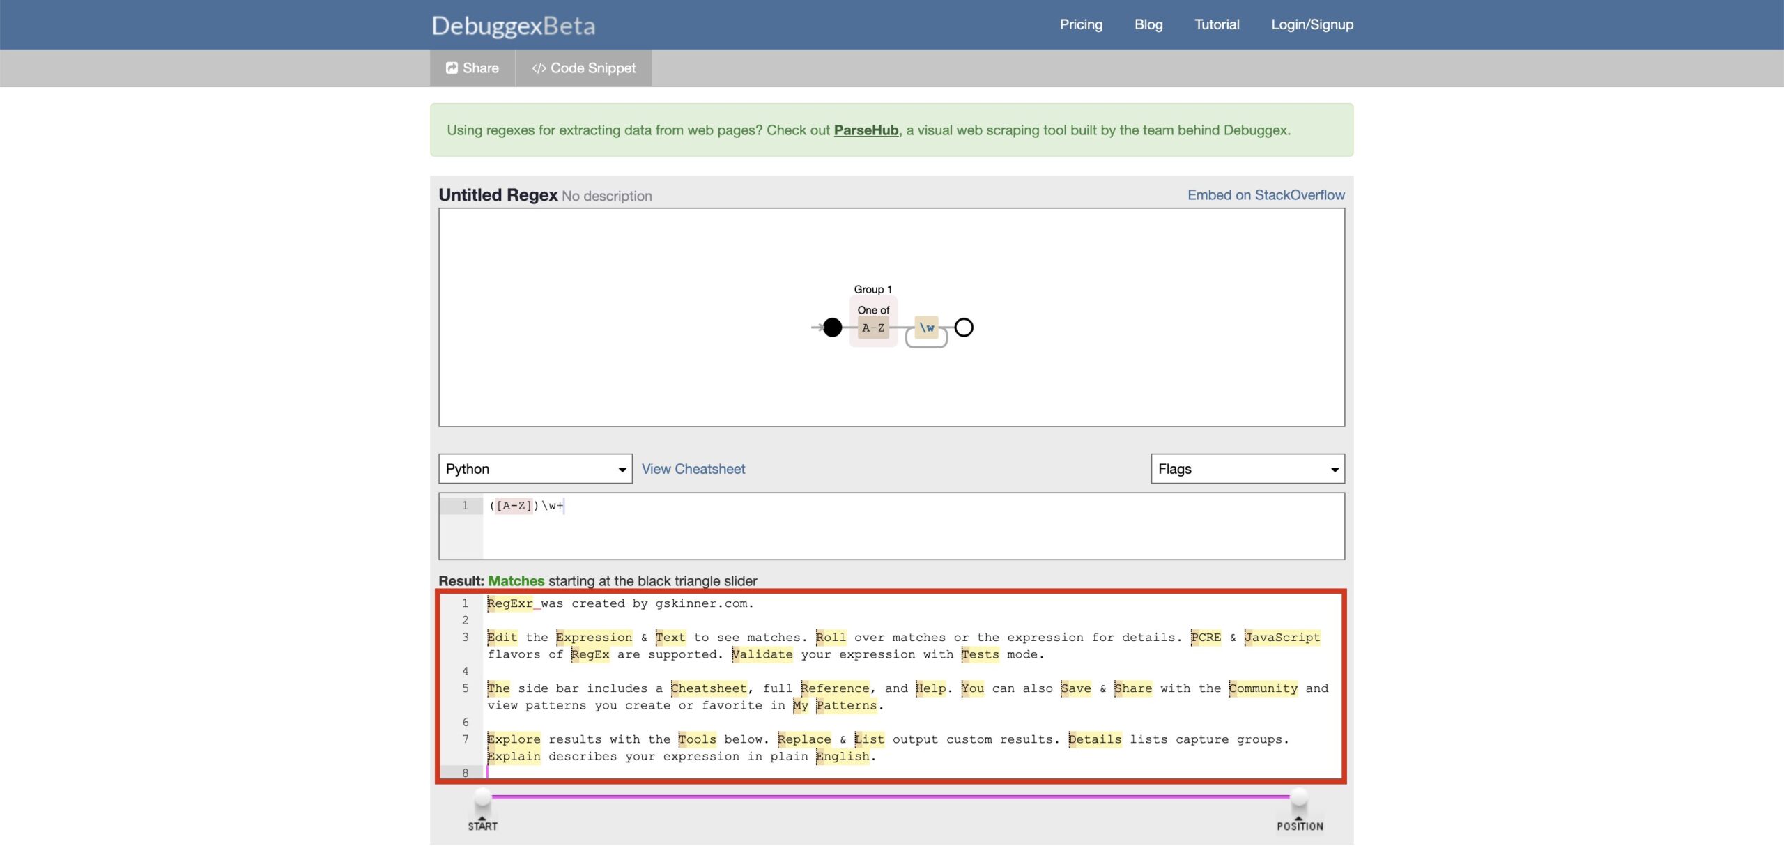Click the black start node in diagram
Viewport: 1784px width, 855px height.
point(832,328)
